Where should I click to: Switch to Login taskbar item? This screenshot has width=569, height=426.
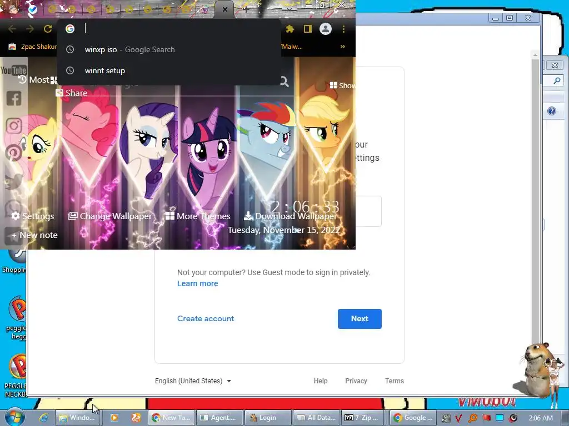coord(267,418)
